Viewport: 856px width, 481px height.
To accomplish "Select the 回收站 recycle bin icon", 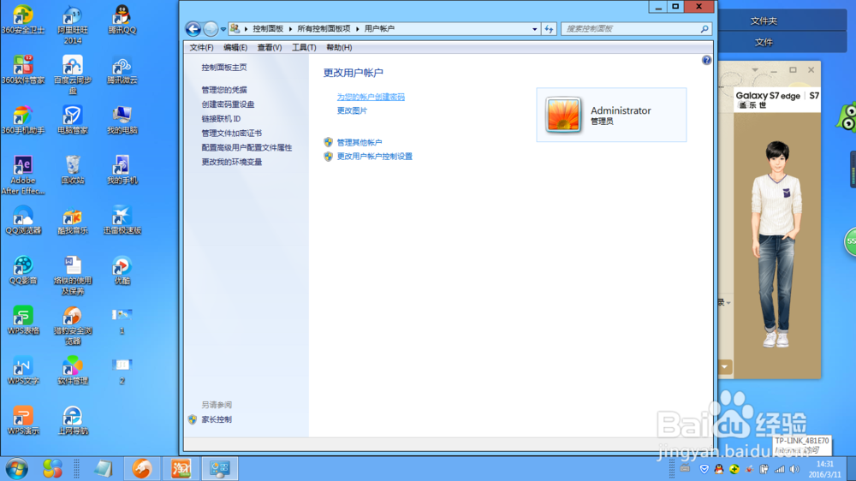I will tap(73, 169).
